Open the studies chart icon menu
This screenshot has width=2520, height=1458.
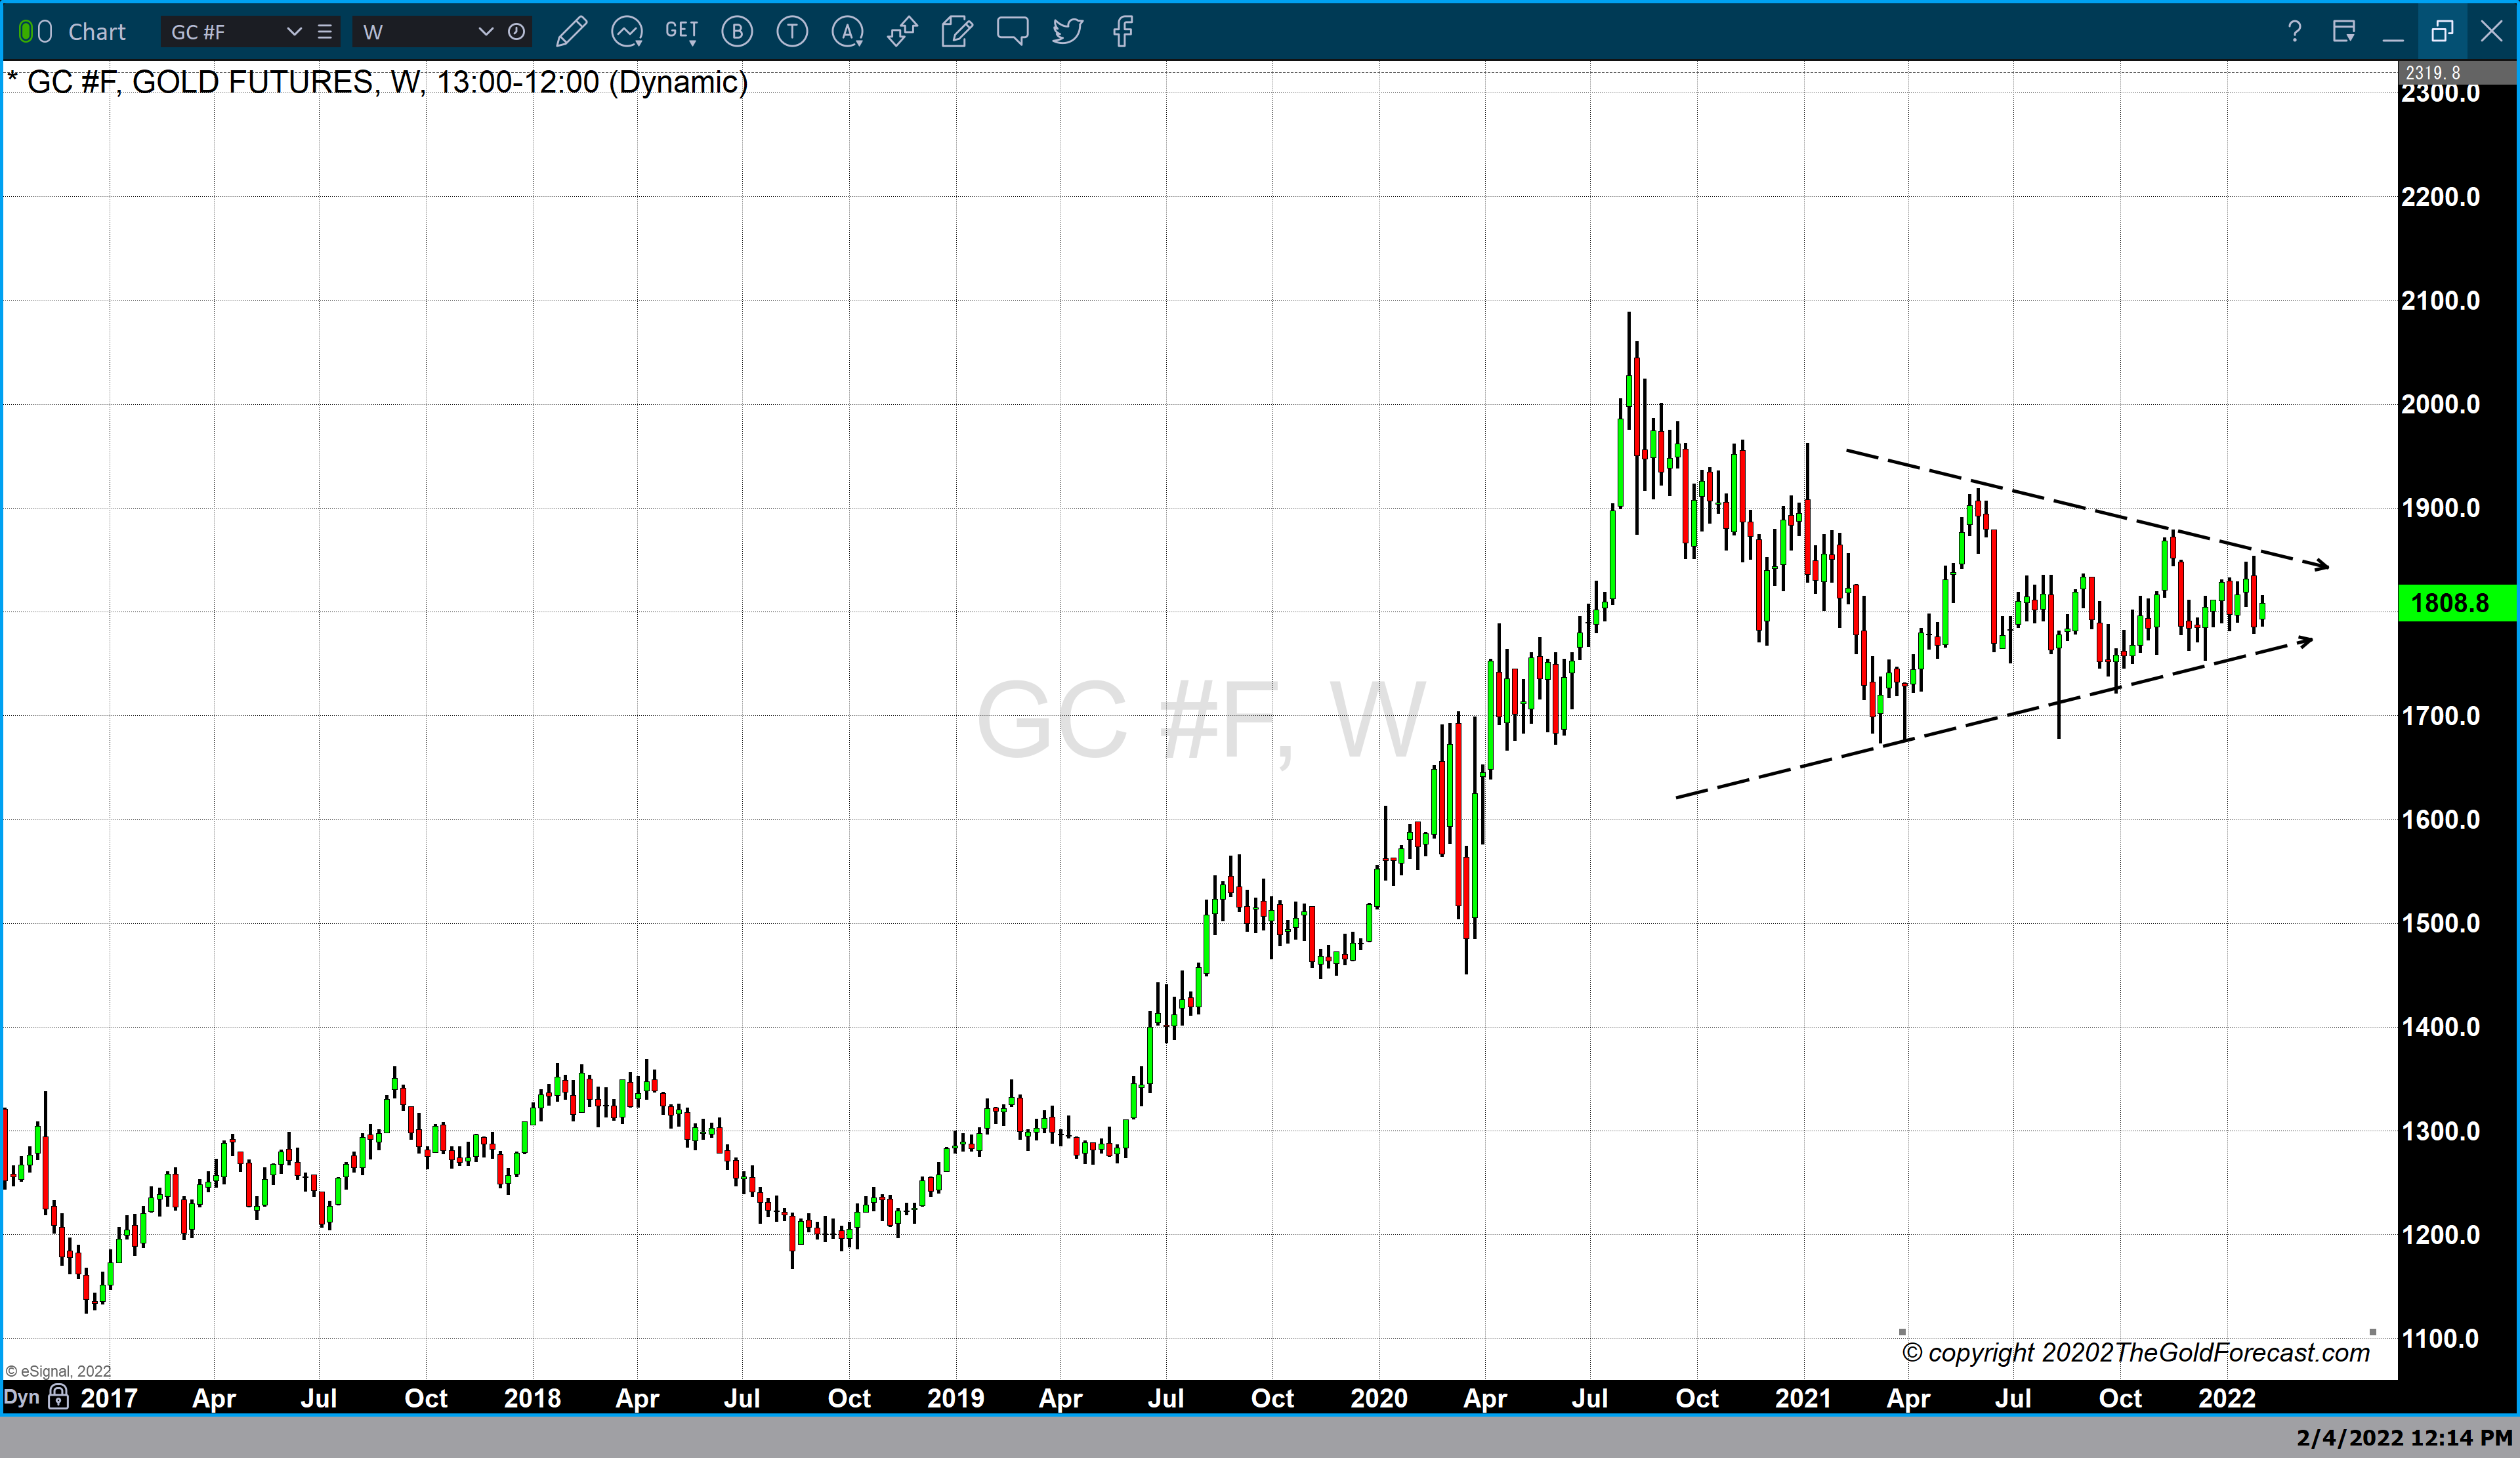pyautogui.click(x=627, y=32)
